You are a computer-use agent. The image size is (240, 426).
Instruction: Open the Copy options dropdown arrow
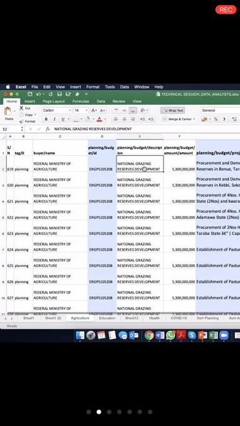pos(35,115)
